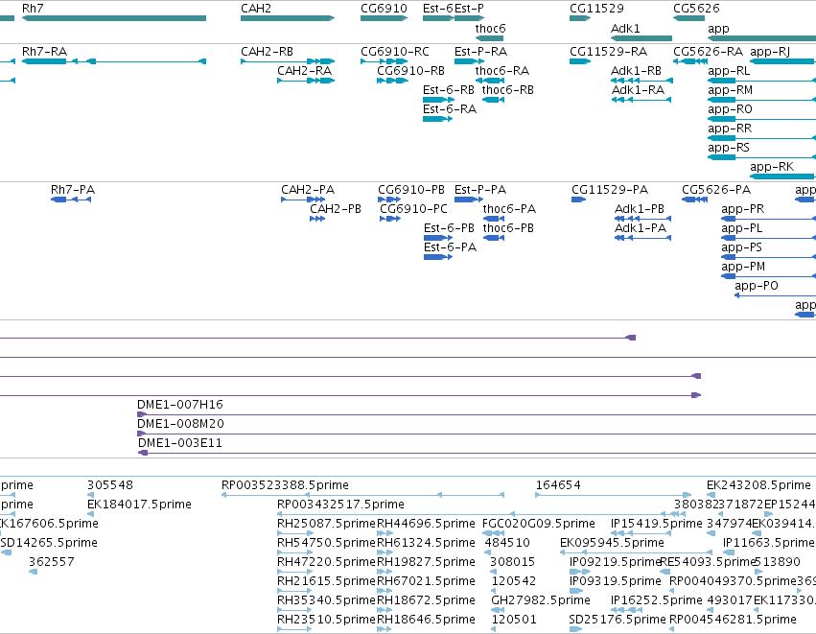The image size is (816, 634).
Task: Click the RH54750.5prime EST label
Action: (326, 543)
